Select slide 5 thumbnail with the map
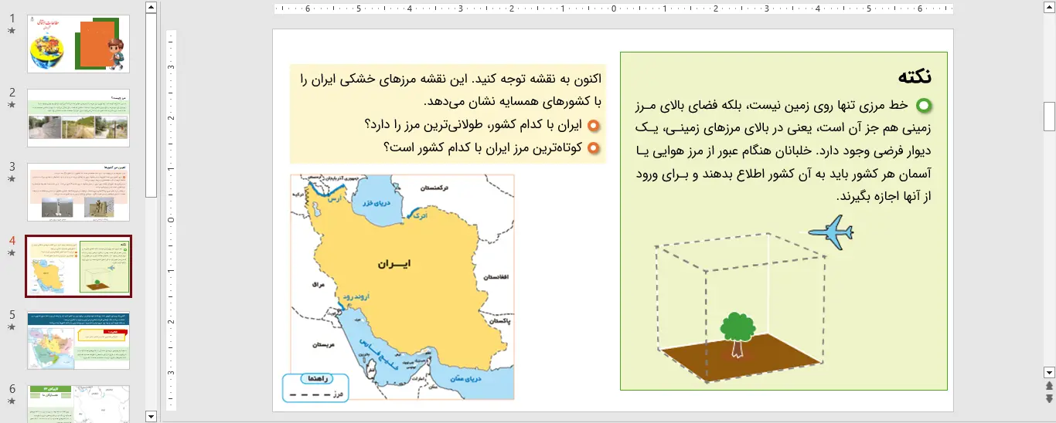This screenshot has height=423, width=1056. (78, 340)
